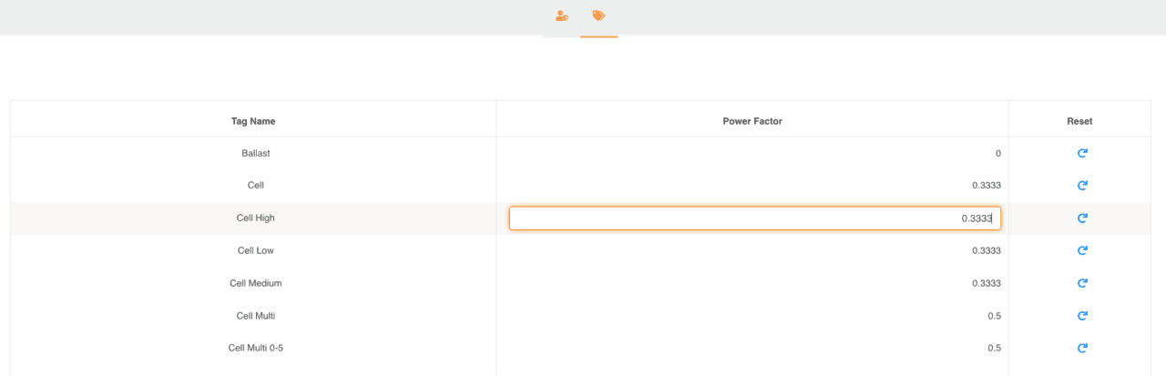Edit the Cell Medium power factor value
This screenshot has height=376, width=1166.
987,283
